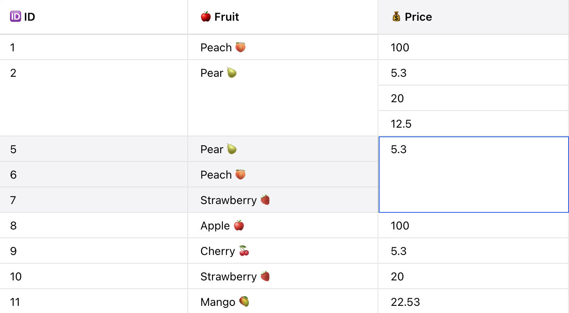Select the Price column header label

(418, 17)
